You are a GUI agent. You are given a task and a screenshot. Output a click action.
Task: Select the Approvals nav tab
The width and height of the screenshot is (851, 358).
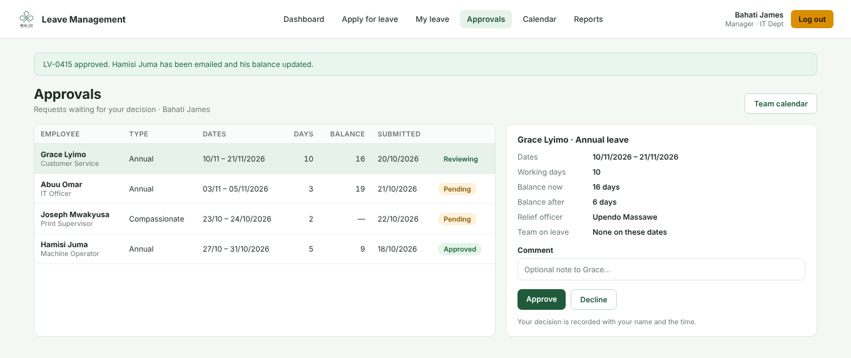pos(486,19)
